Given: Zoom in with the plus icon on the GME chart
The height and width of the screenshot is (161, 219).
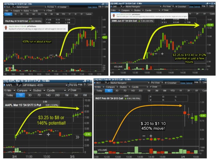Looking at the screenshot, I should point(162,54).
